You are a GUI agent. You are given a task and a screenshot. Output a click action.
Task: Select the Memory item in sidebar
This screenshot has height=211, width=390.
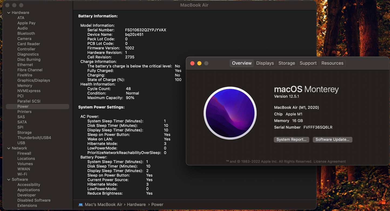point(25,86)
